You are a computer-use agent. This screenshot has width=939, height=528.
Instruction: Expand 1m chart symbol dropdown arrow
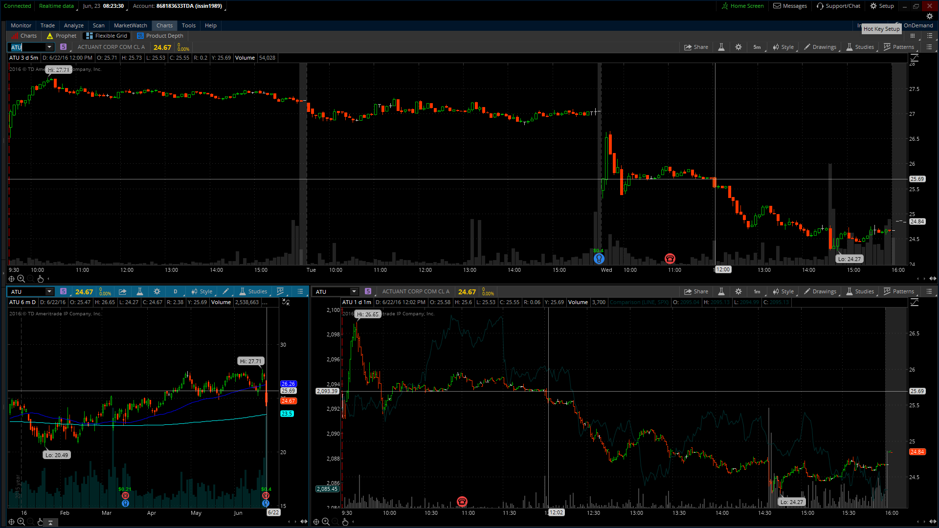point(354,291)
